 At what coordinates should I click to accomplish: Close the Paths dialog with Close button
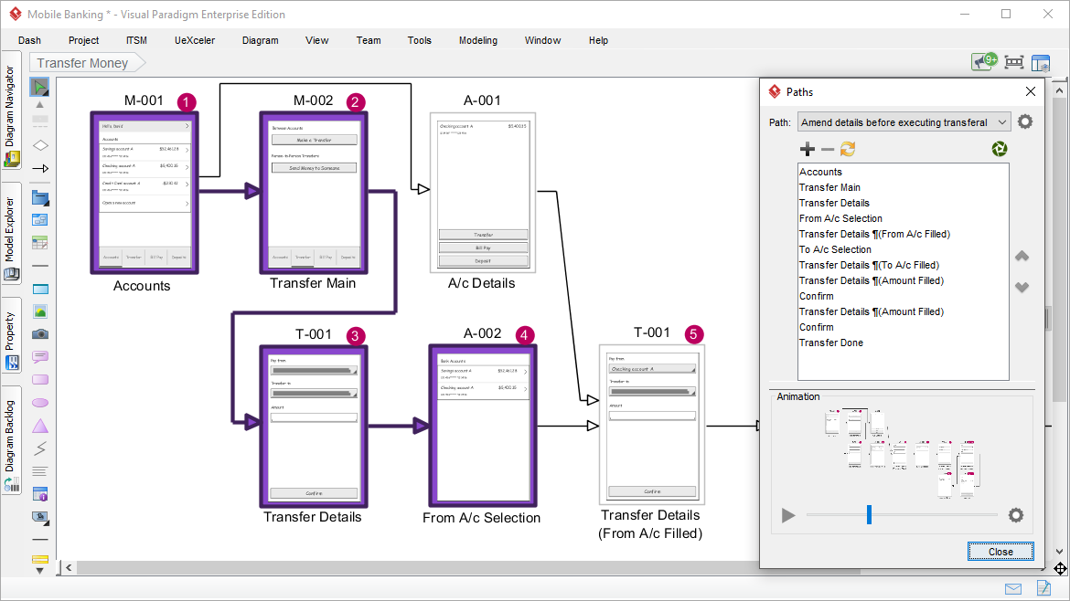click(1000, 552)
